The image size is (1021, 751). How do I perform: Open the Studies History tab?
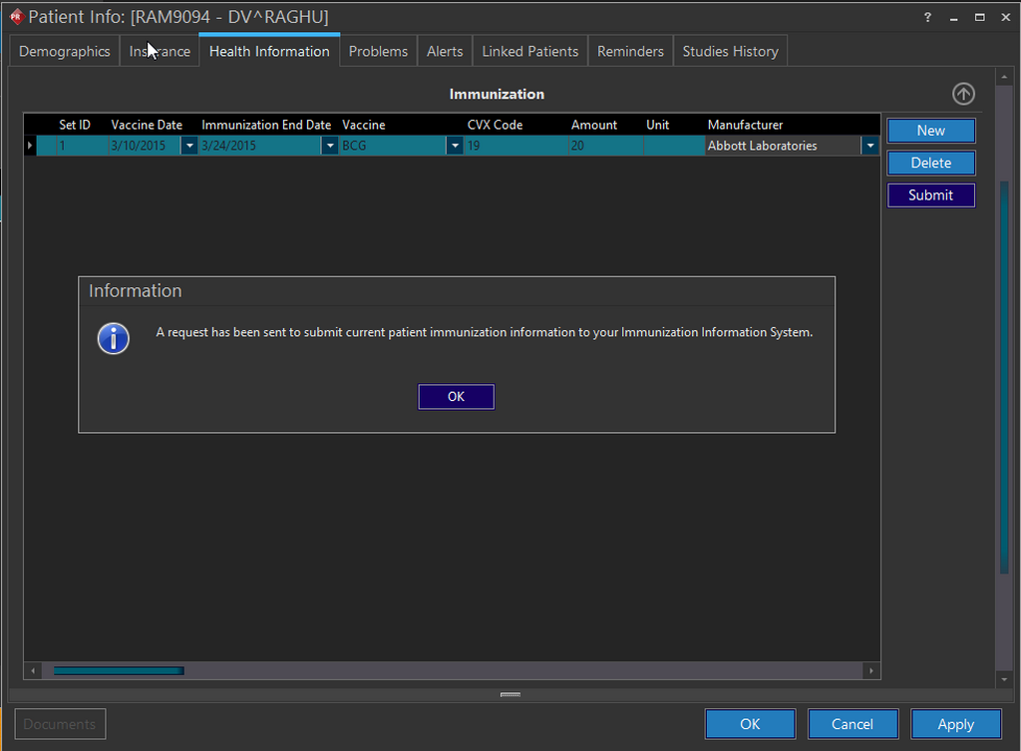730,50
